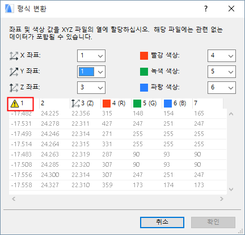The image size is (245, 235).
Task: Click cell value -17.514
Action: (x=21, y=144)
